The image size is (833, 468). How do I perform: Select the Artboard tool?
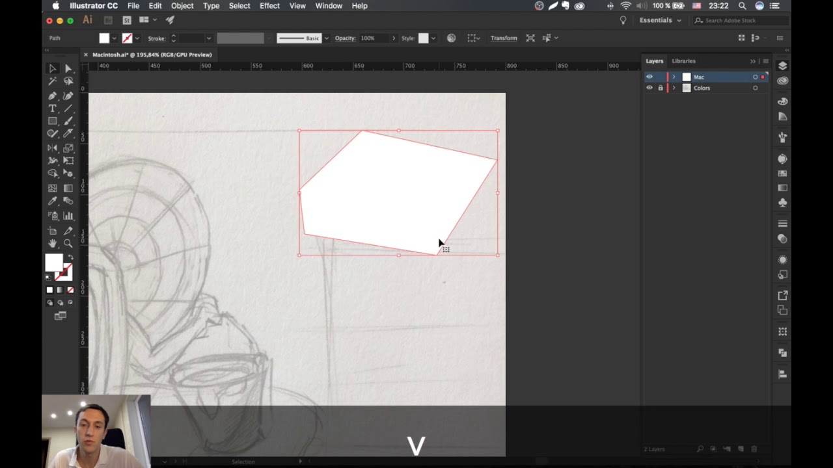(x=52, y=230)
